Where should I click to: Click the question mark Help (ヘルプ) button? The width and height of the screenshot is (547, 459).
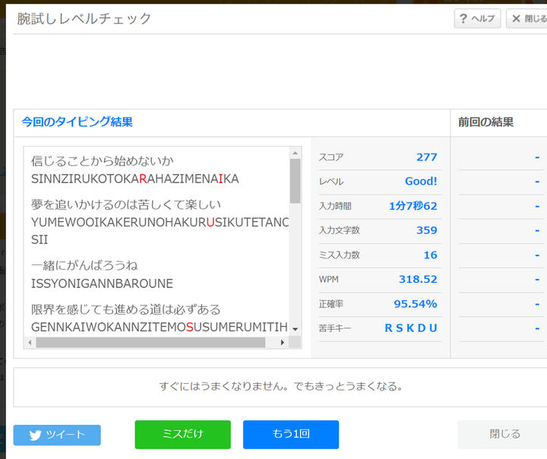click(477, 19)
